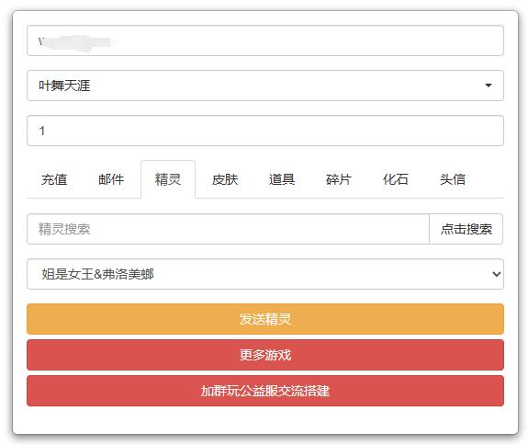Select the 头信 tab

pyautogui.click(x=453, y=179)
